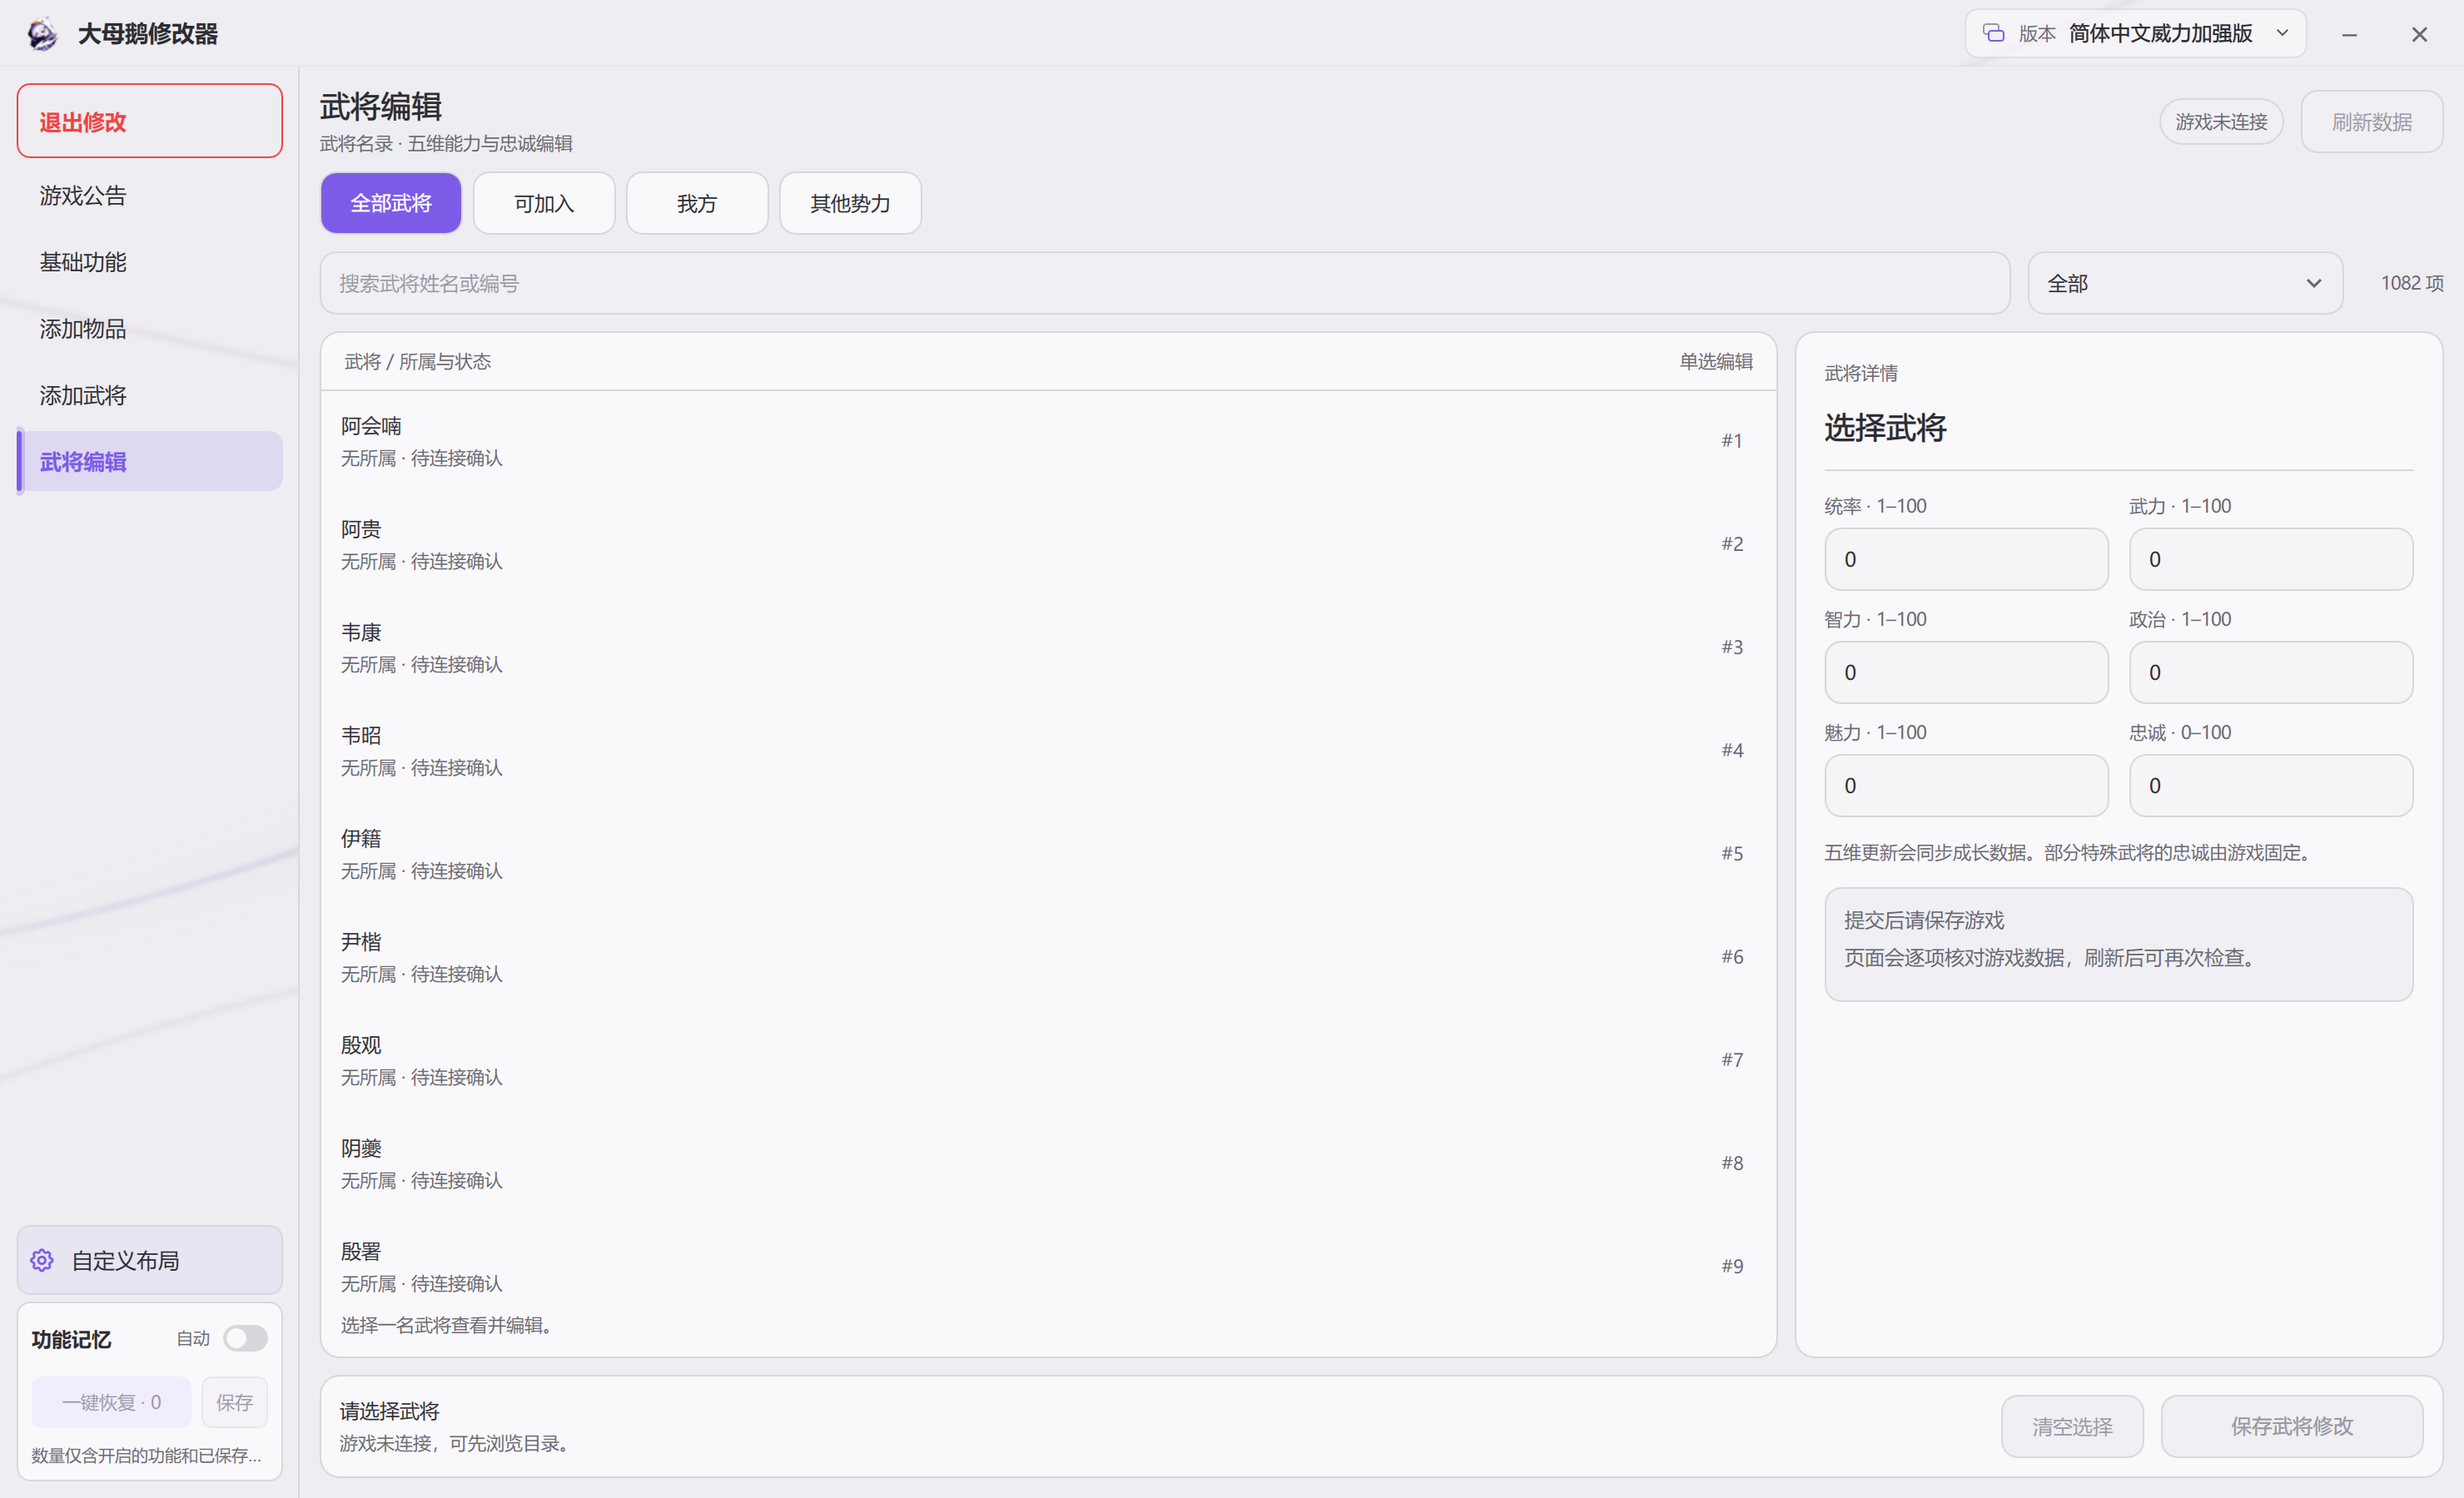Open 游戏公告 in the sidebar

tap(150, 195)
